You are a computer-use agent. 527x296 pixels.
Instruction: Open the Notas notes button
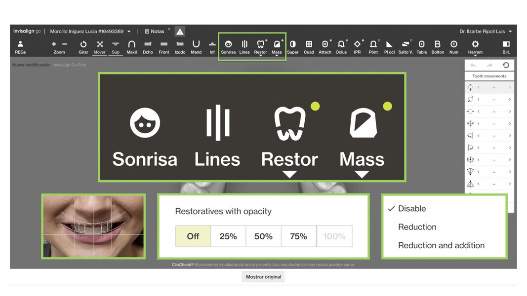click(155, 32)
